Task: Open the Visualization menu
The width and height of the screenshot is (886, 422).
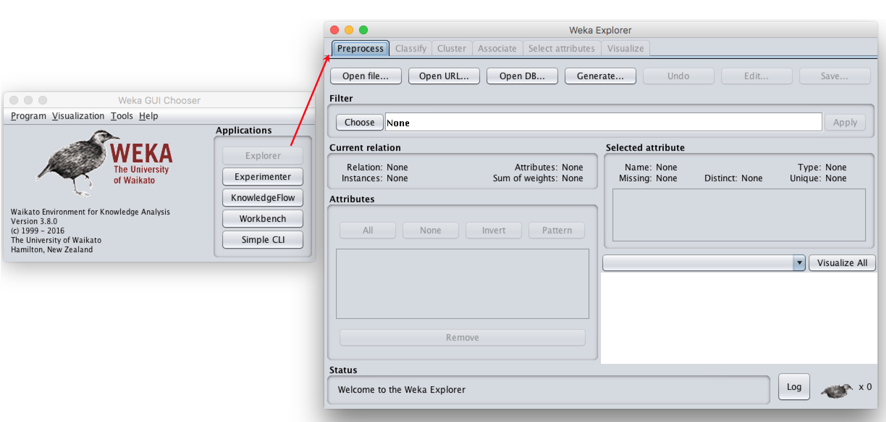Action: point(78,116)
